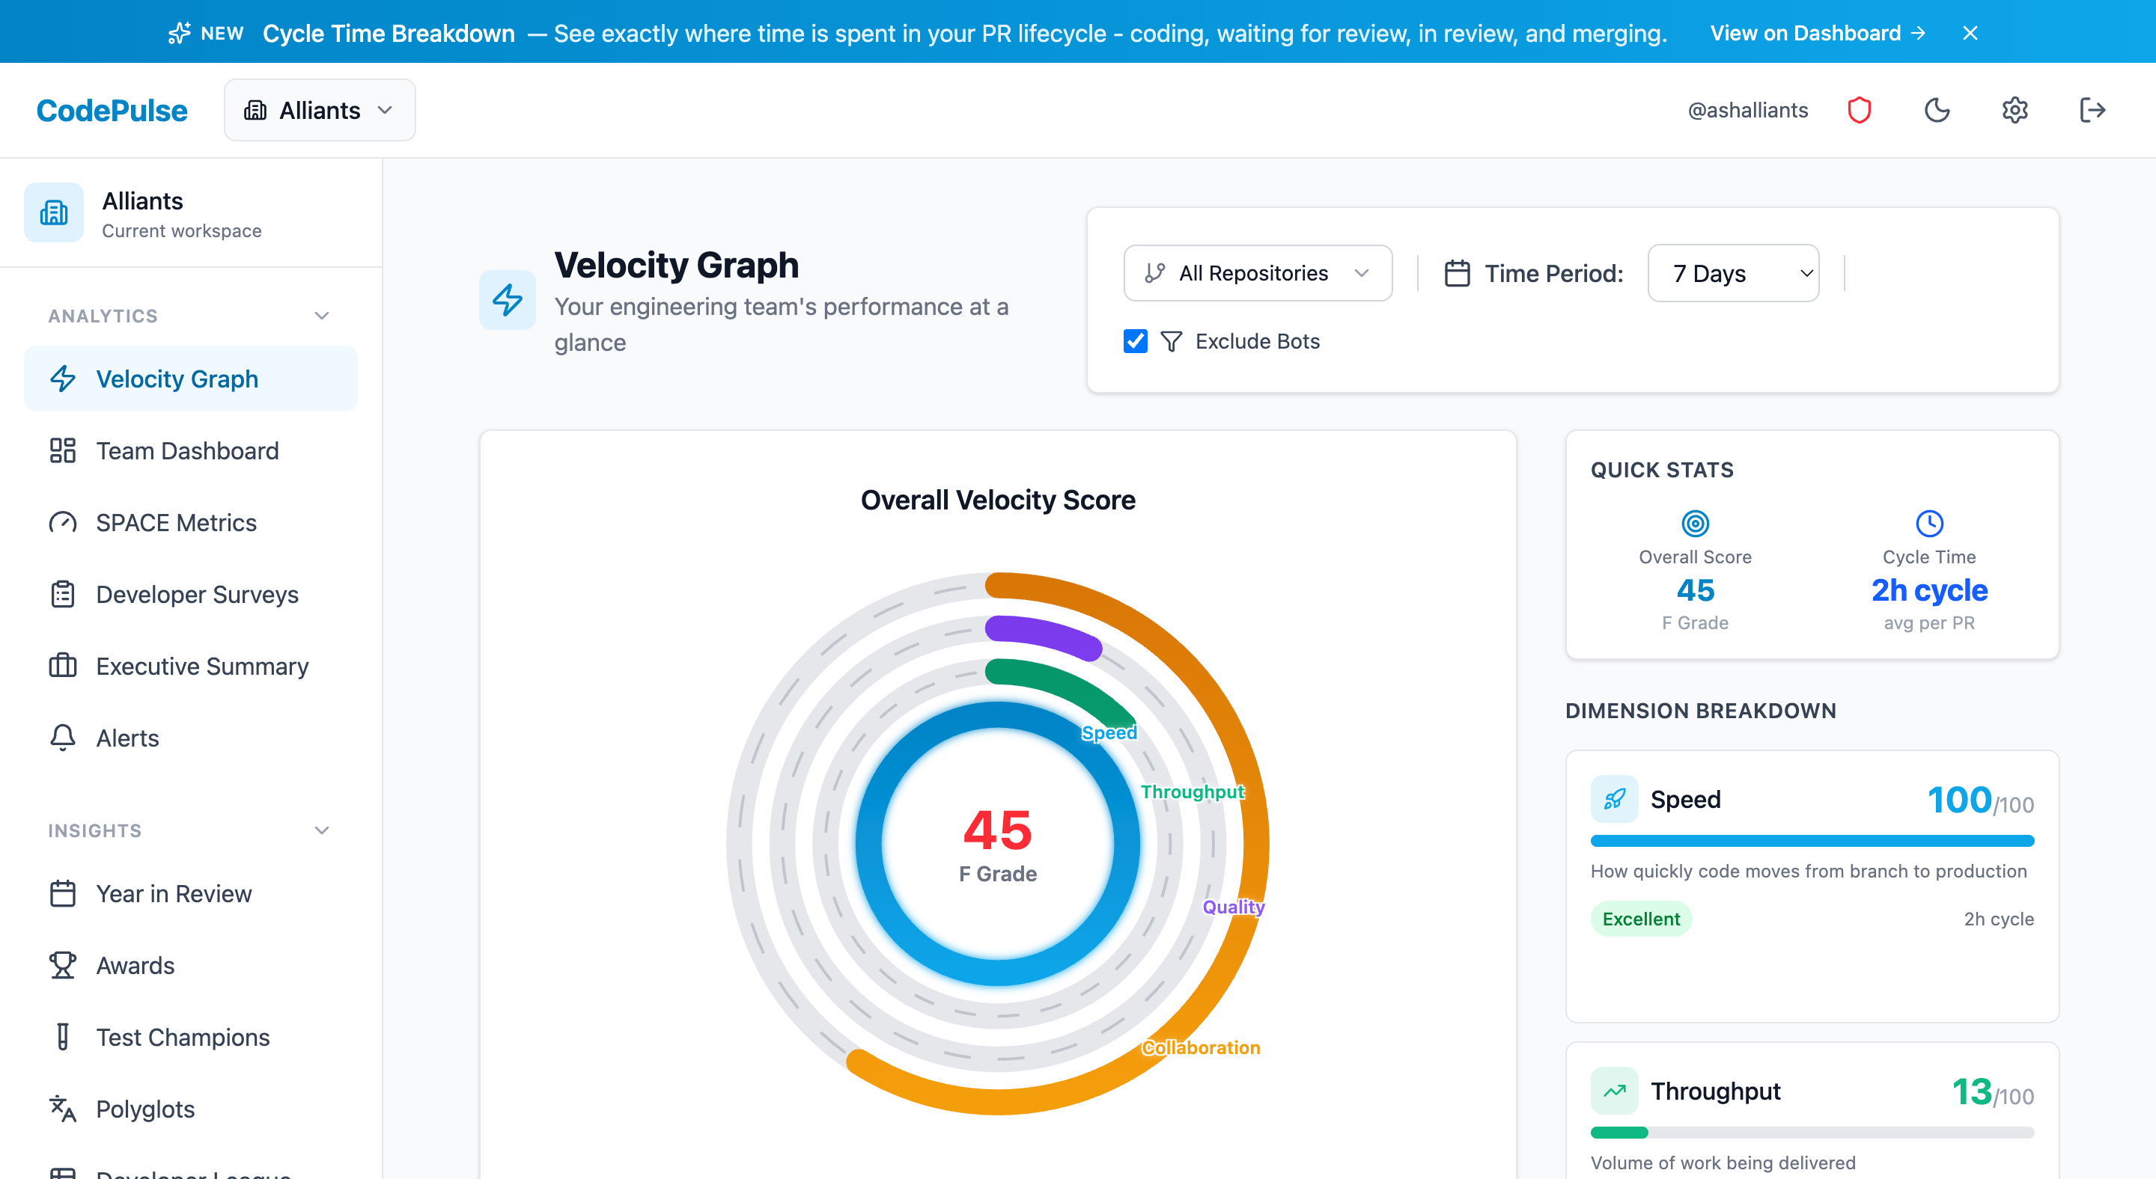Image resolution: width=2156 pixels, height=1179 pixels.
Task: Select Test Champions in the sidebar
Action: [182, 1037]
